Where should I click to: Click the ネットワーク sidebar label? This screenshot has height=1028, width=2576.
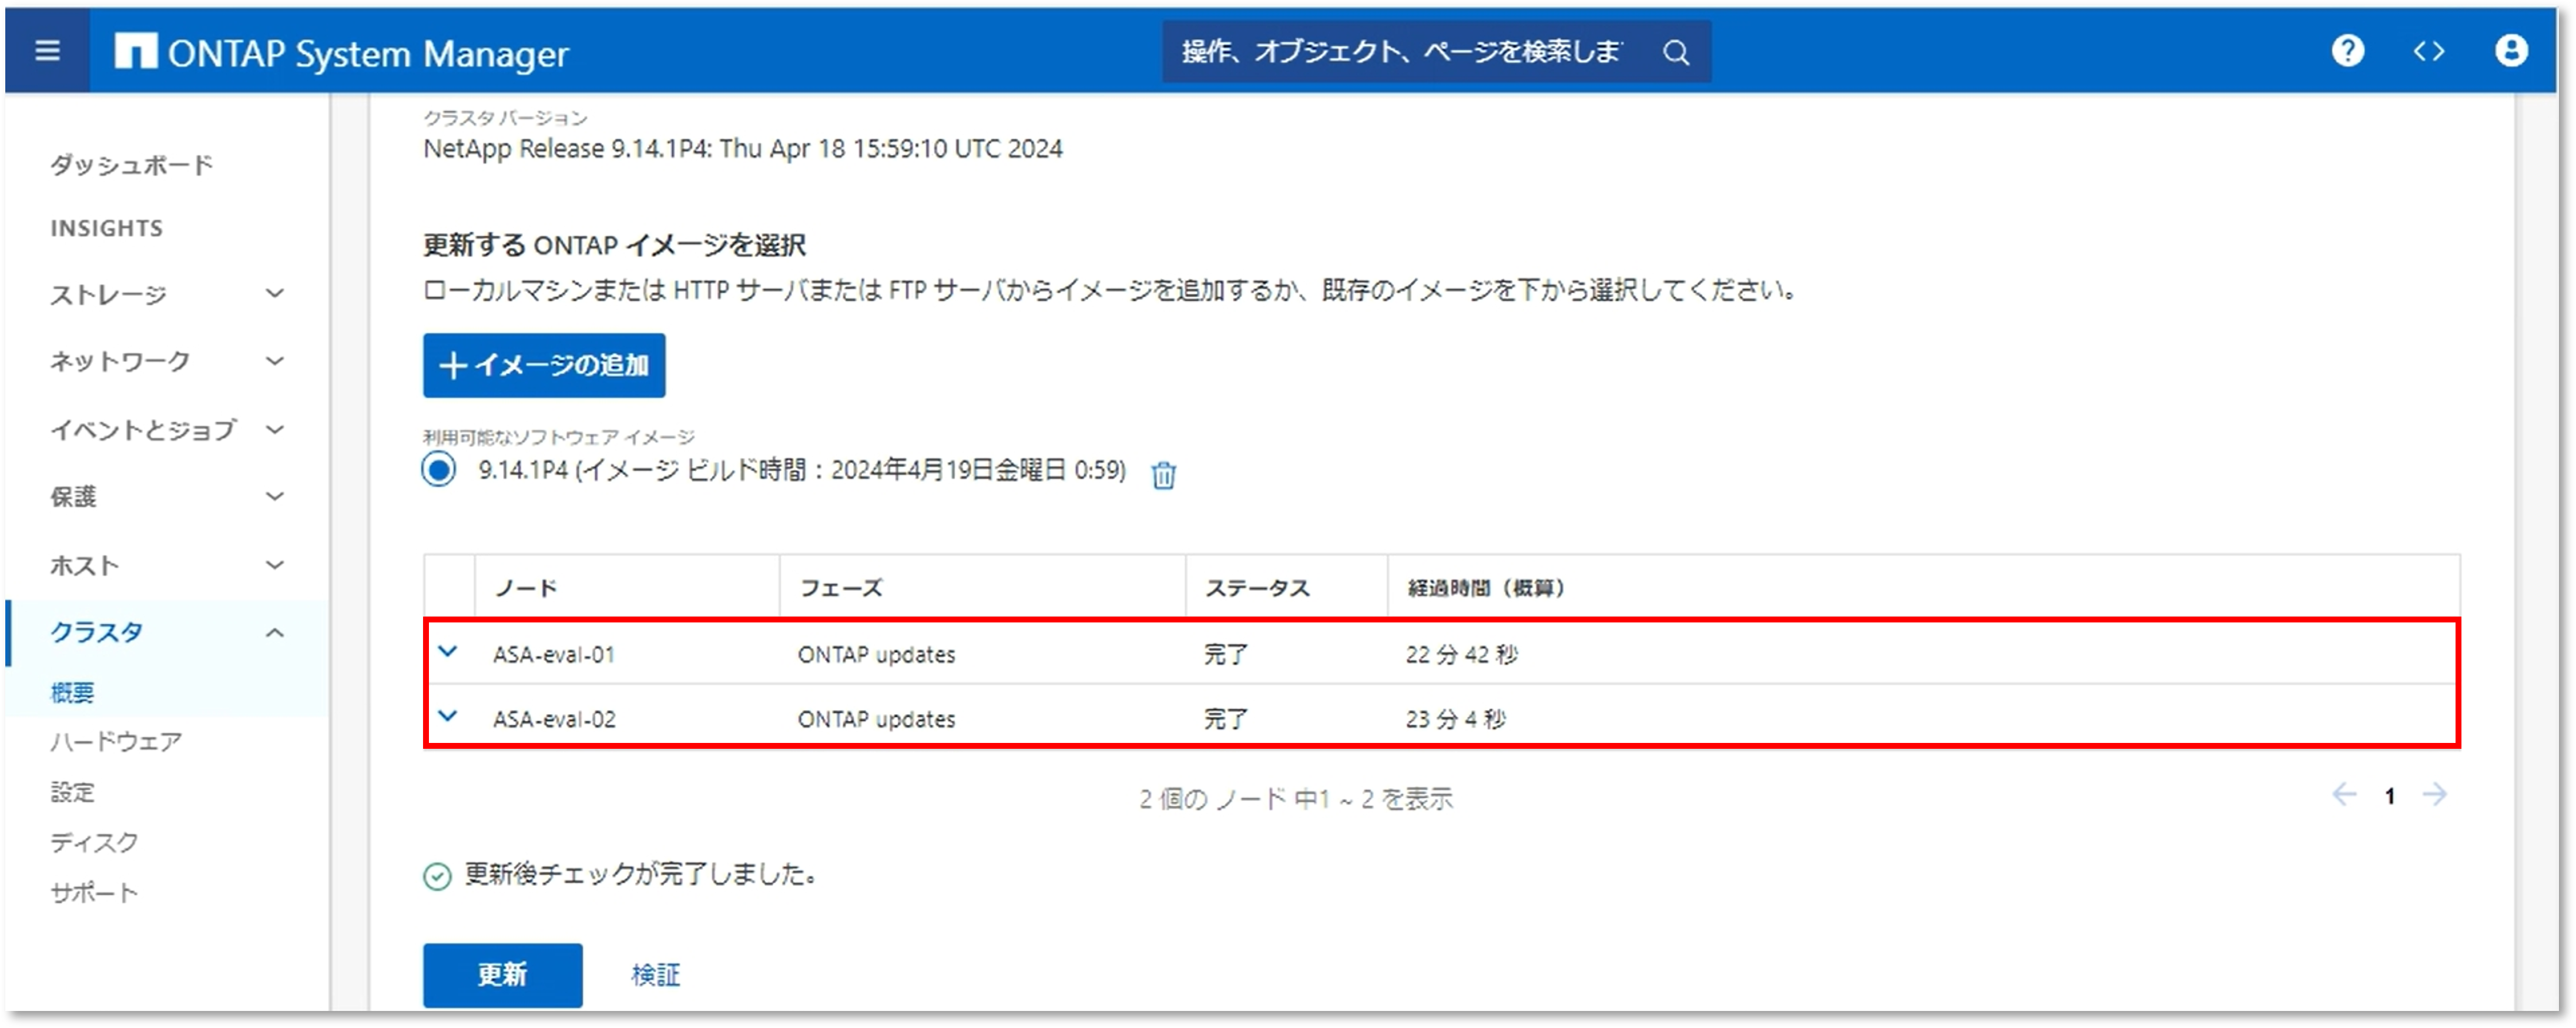tap(120, 361)
